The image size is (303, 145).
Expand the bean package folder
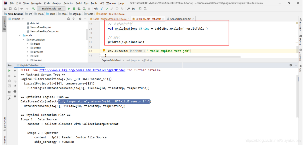click(27, 44)
